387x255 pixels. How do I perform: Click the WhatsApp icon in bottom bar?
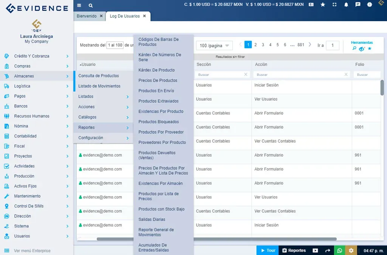click(339, 250)
